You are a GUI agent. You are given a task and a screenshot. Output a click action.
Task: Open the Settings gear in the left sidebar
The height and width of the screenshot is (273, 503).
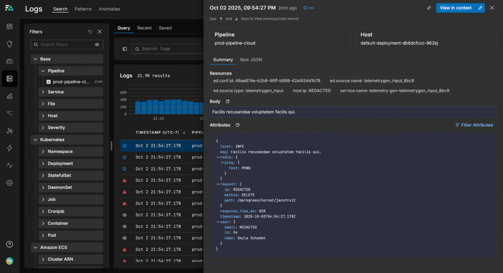(9, 183)
